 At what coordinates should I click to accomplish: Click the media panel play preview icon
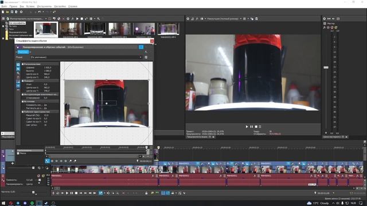[77, 19]
